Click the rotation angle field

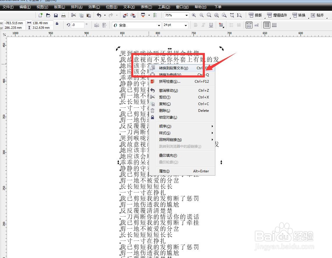[x=77, y=25]
